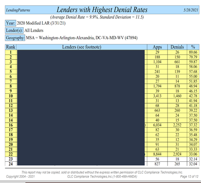Select the Geography label box
Image resolution: width=201 pixels, height=183 pixels.
[x=15, y=38]
